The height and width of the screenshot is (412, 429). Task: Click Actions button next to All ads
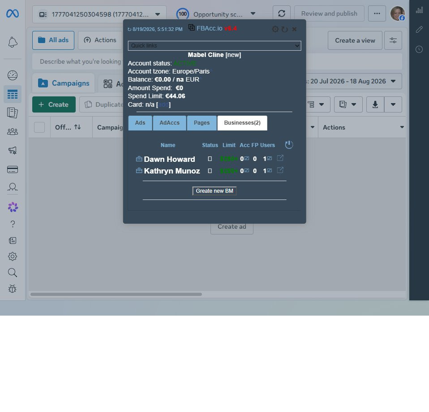point(100,40)
